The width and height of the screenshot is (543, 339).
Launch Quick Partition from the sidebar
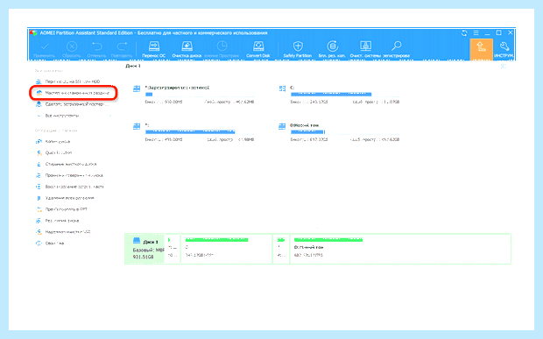coord(53,152)
